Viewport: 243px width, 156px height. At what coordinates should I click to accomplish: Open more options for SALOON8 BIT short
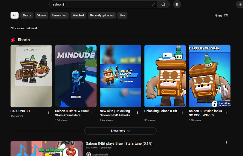coord(48,112)
